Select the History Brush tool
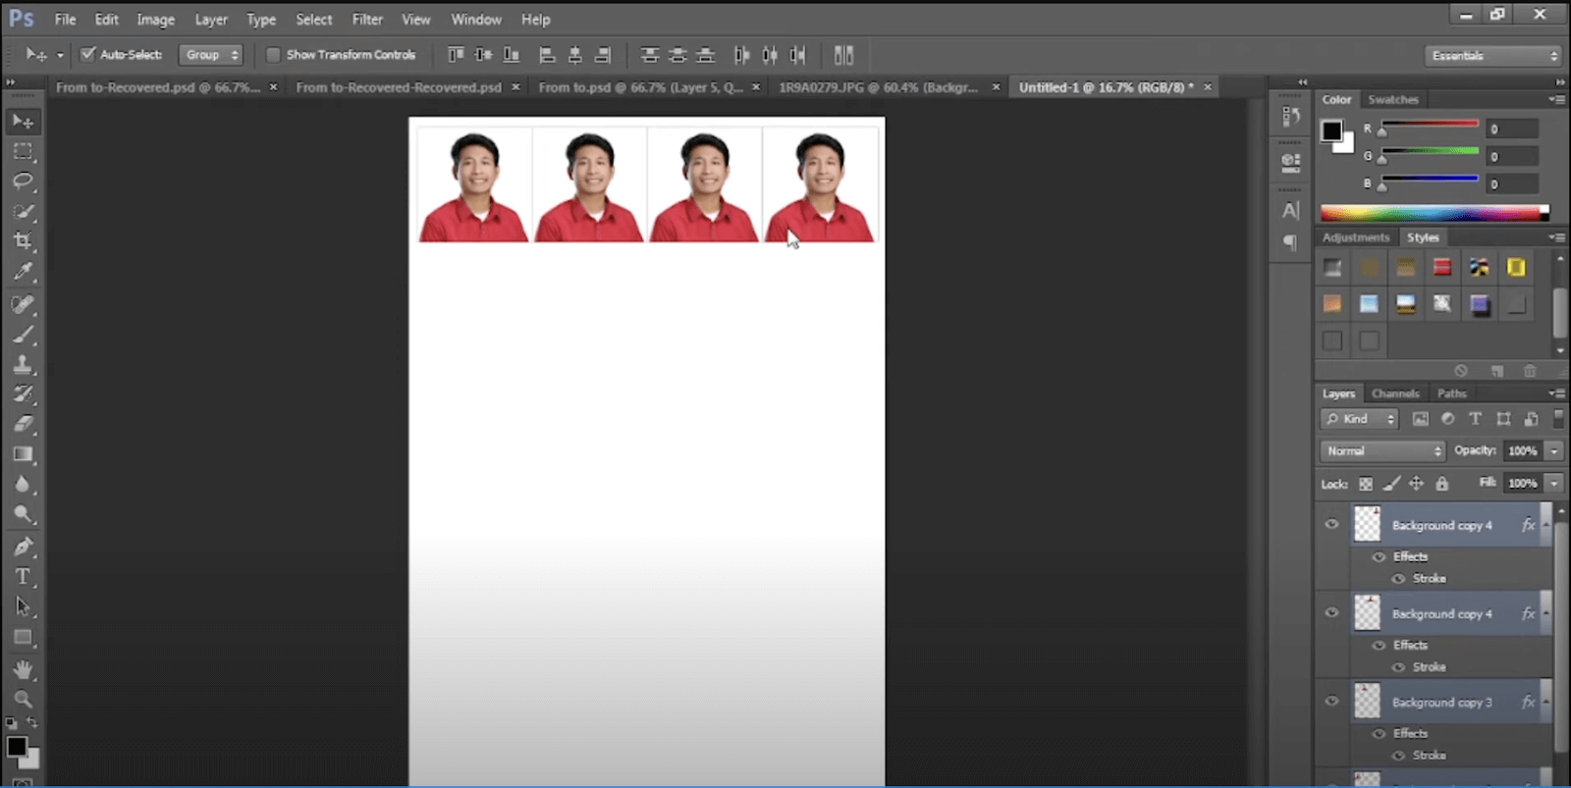Screen dimensions: 1571x788 pyautogui.click(x=23, y=394)
